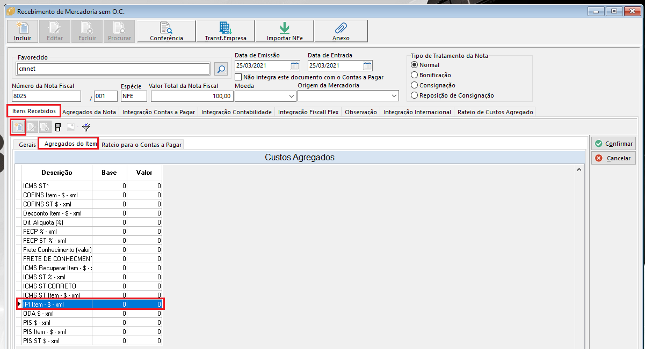Click the Descrição column header
Screen dimensions: 645x349
(57, 173)
